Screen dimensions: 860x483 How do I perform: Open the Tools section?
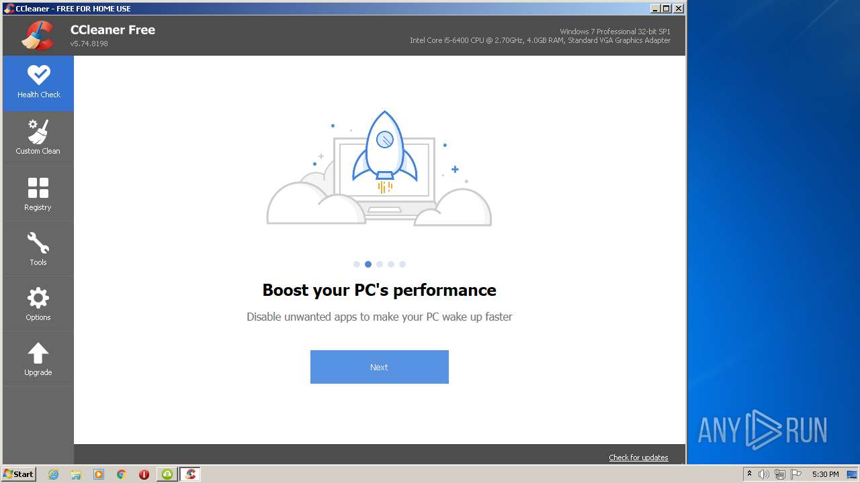[38, 249]
